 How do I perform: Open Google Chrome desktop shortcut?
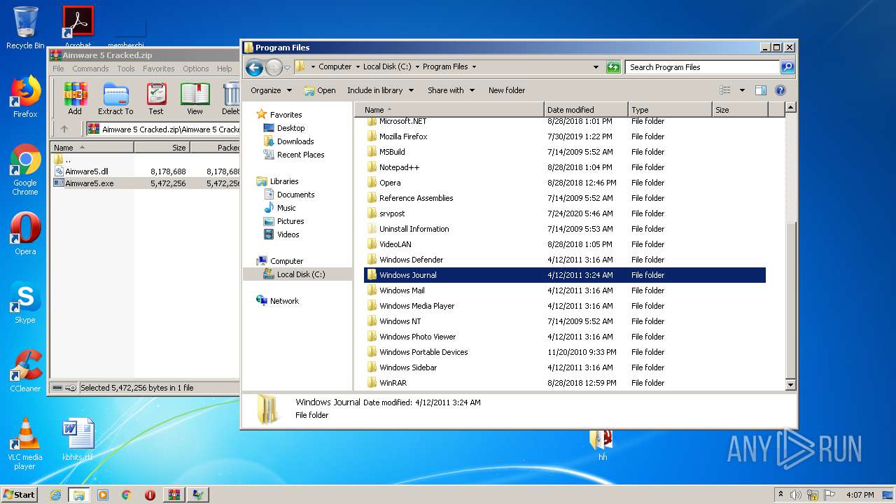pos(25,170)
